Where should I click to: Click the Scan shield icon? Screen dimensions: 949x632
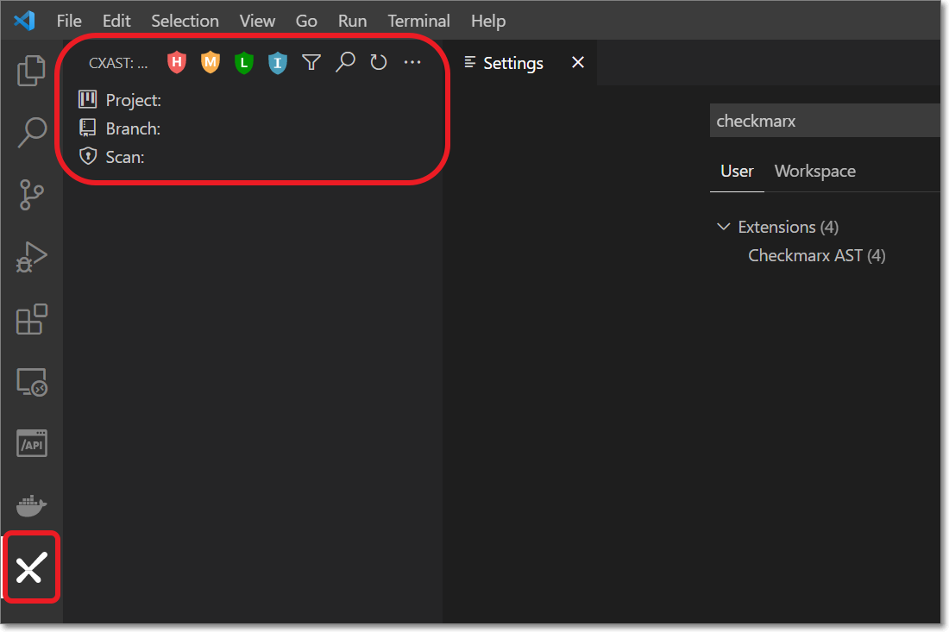[88, 156]
